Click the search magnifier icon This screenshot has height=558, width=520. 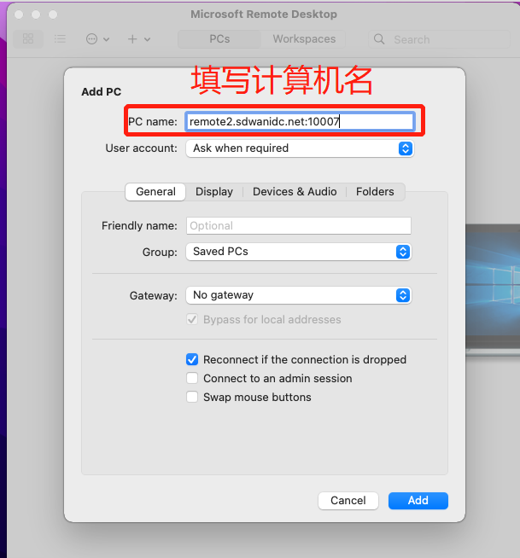point(379,39)
